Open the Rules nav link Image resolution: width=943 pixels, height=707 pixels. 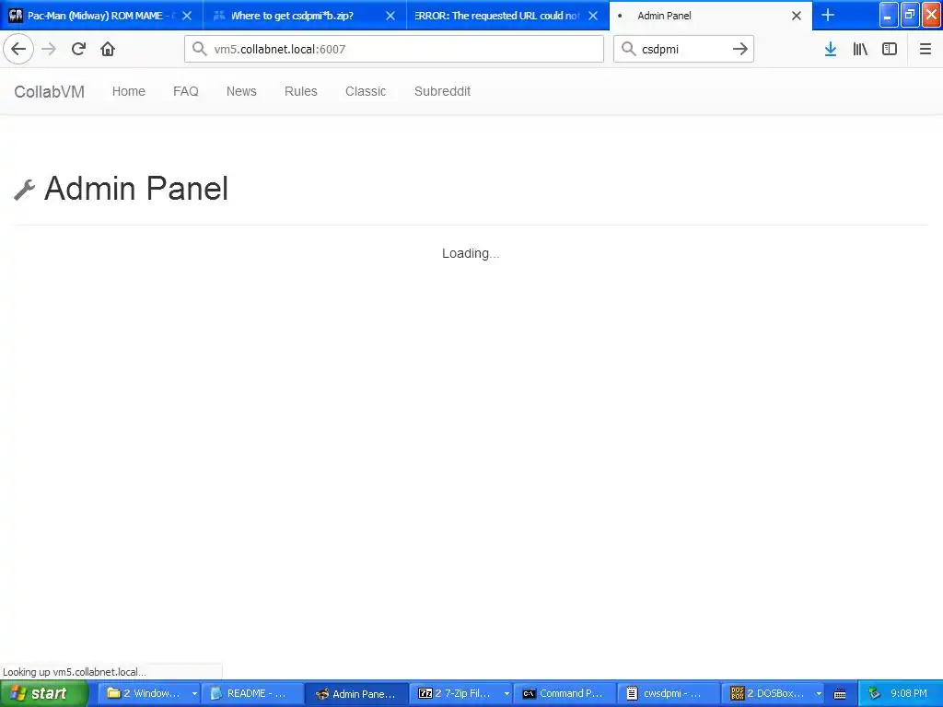point(301,91)
